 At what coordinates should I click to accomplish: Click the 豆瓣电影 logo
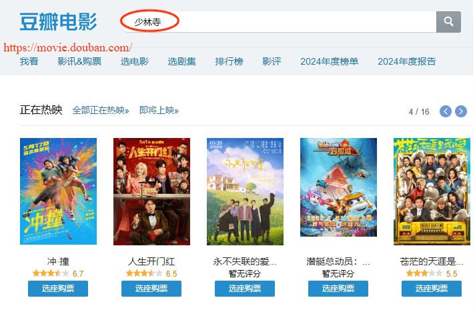[x=58, y=22]
